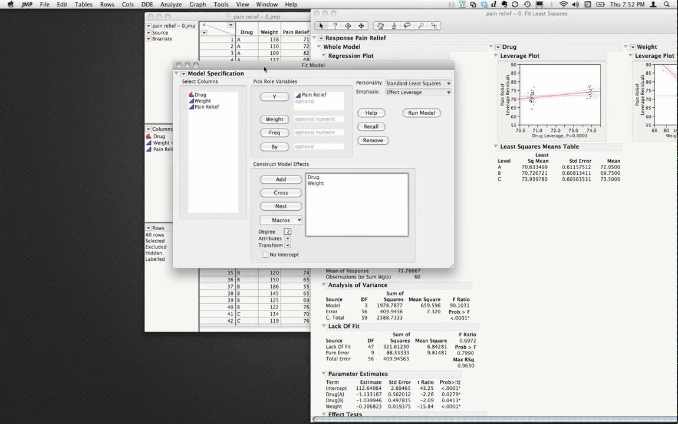Open the Bivariate script red triangle

pos(149,39)
